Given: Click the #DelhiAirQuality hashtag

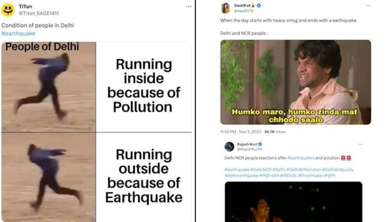Looking at the screenshot, I should click(339, 170).
